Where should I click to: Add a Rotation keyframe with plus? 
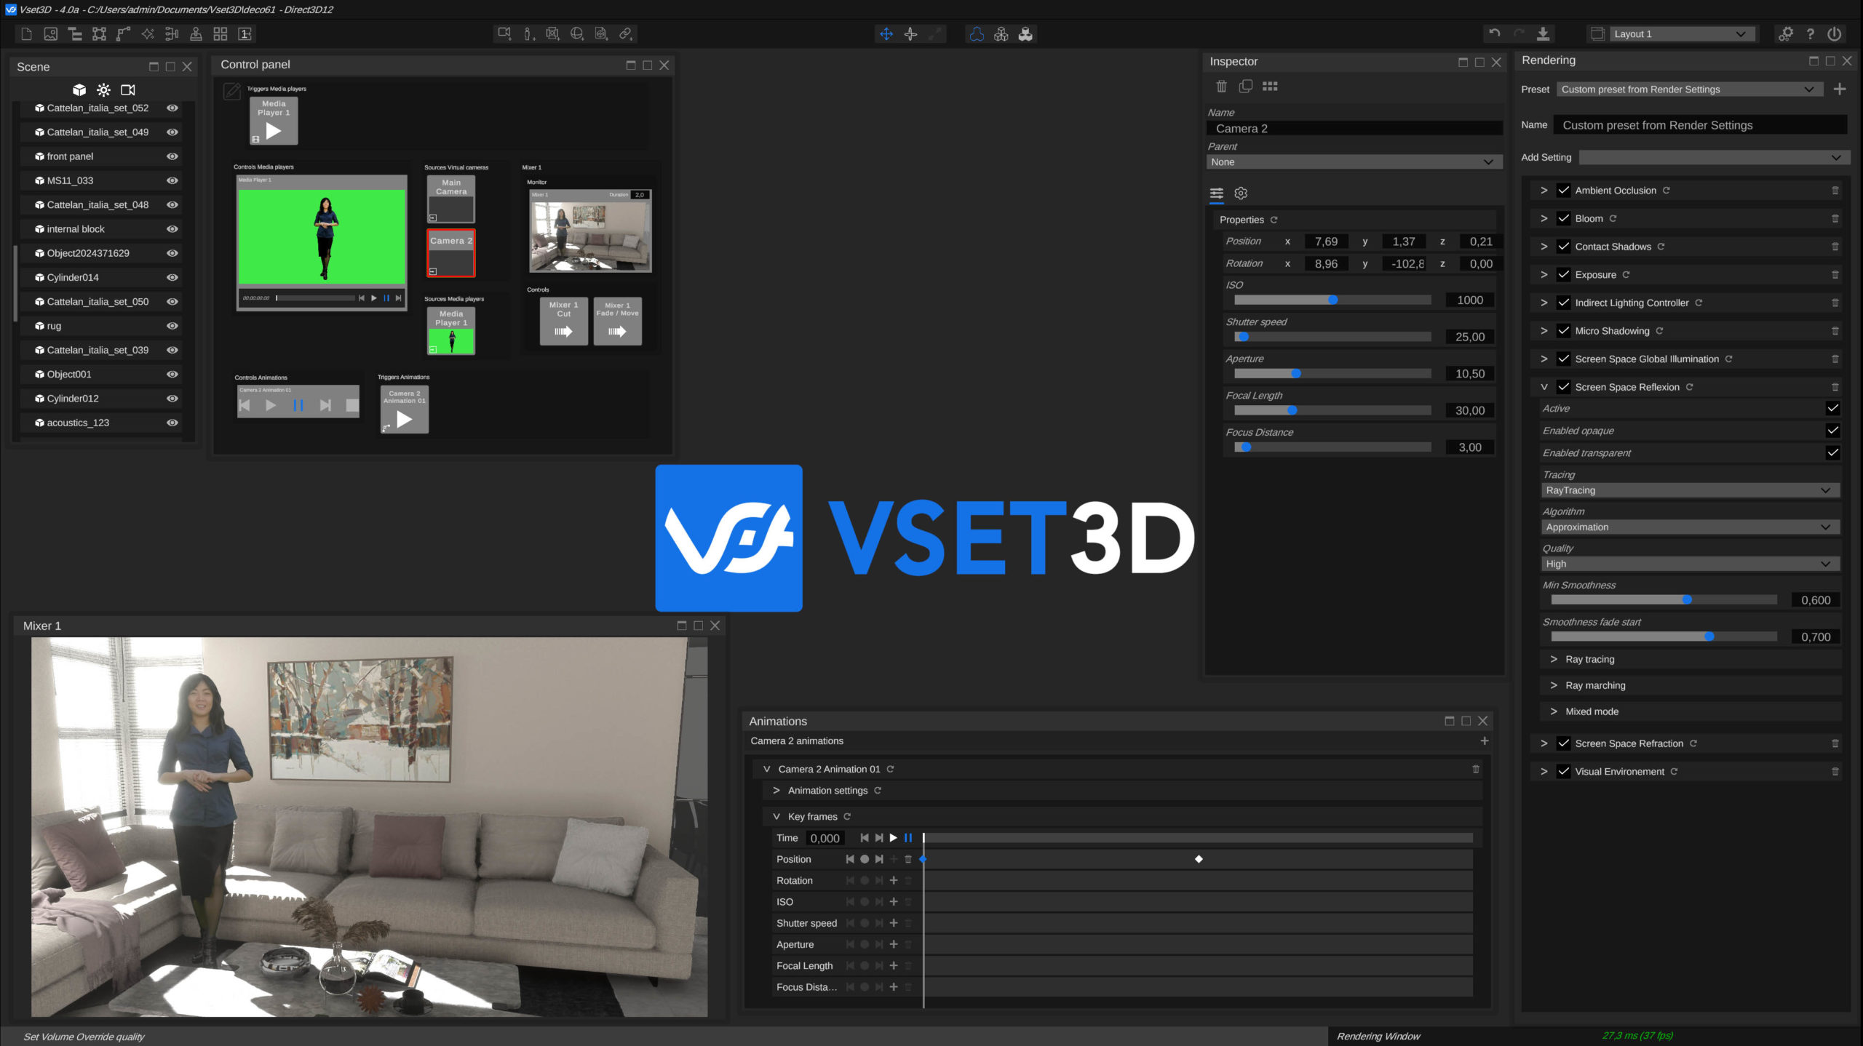[x=893, y=880]
